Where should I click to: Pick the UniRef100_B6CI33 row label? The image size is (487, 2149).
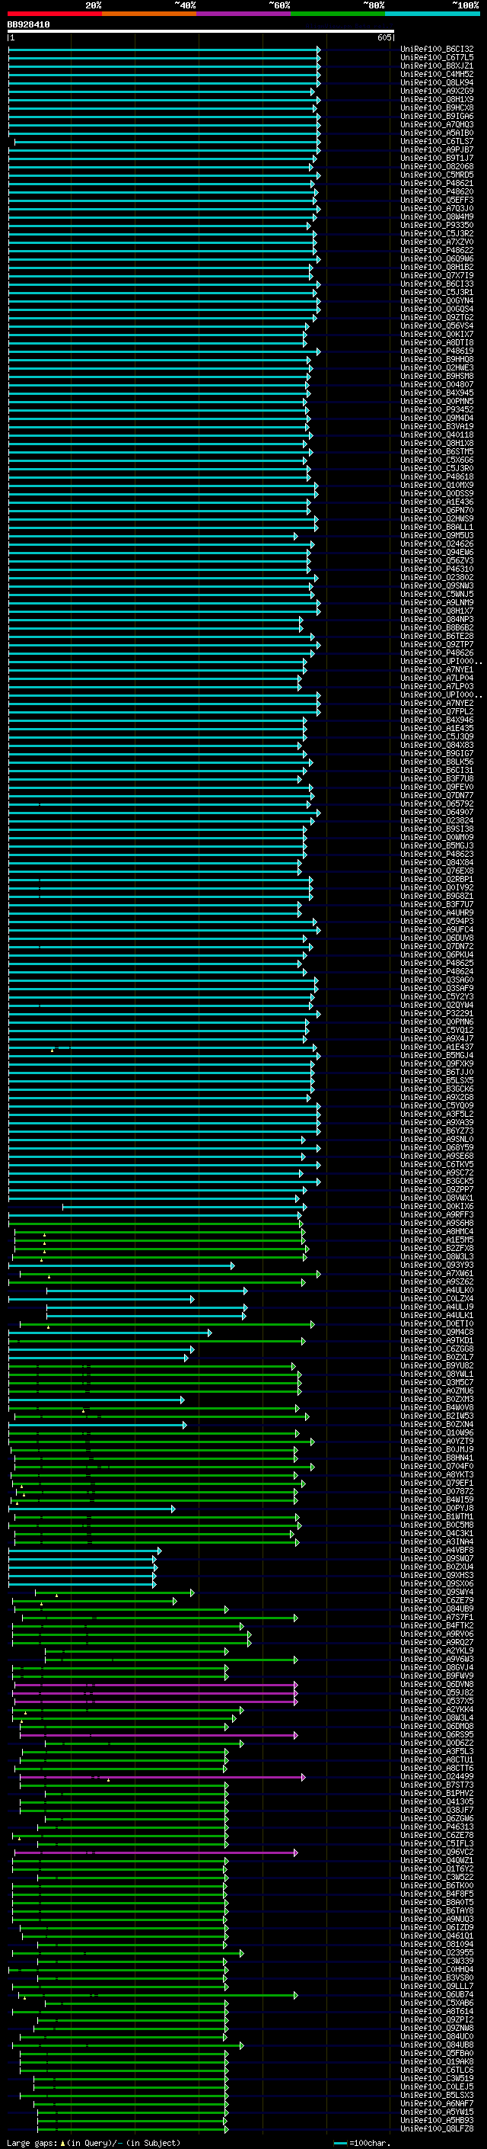[x=437, y=284]
